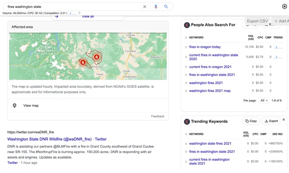Click the map pin icon beside View map
The height and width of the screenshot is (173, 289).
pyautogui.click(x=14, y=105)
